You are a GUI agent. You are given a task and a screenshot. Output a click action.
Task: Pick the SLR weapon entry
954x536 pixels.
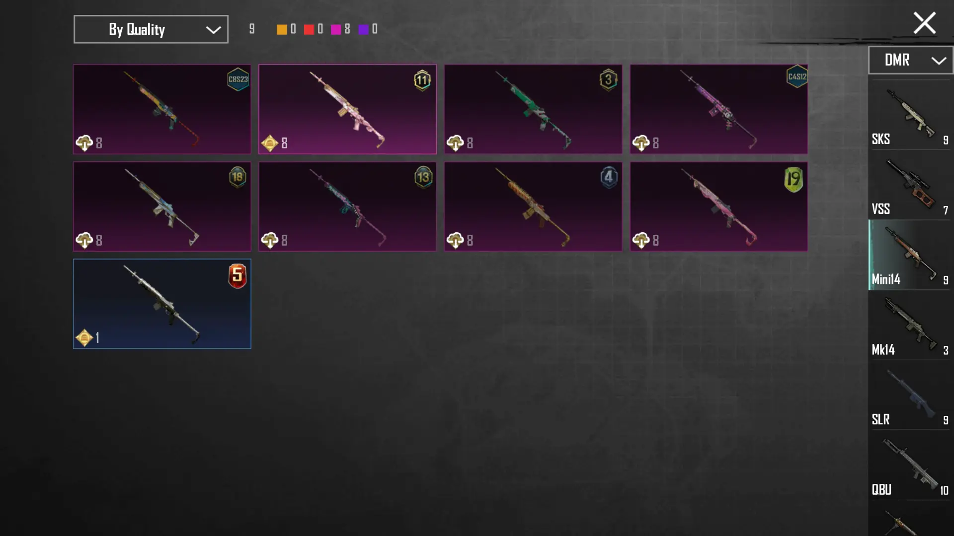[910, 396]
